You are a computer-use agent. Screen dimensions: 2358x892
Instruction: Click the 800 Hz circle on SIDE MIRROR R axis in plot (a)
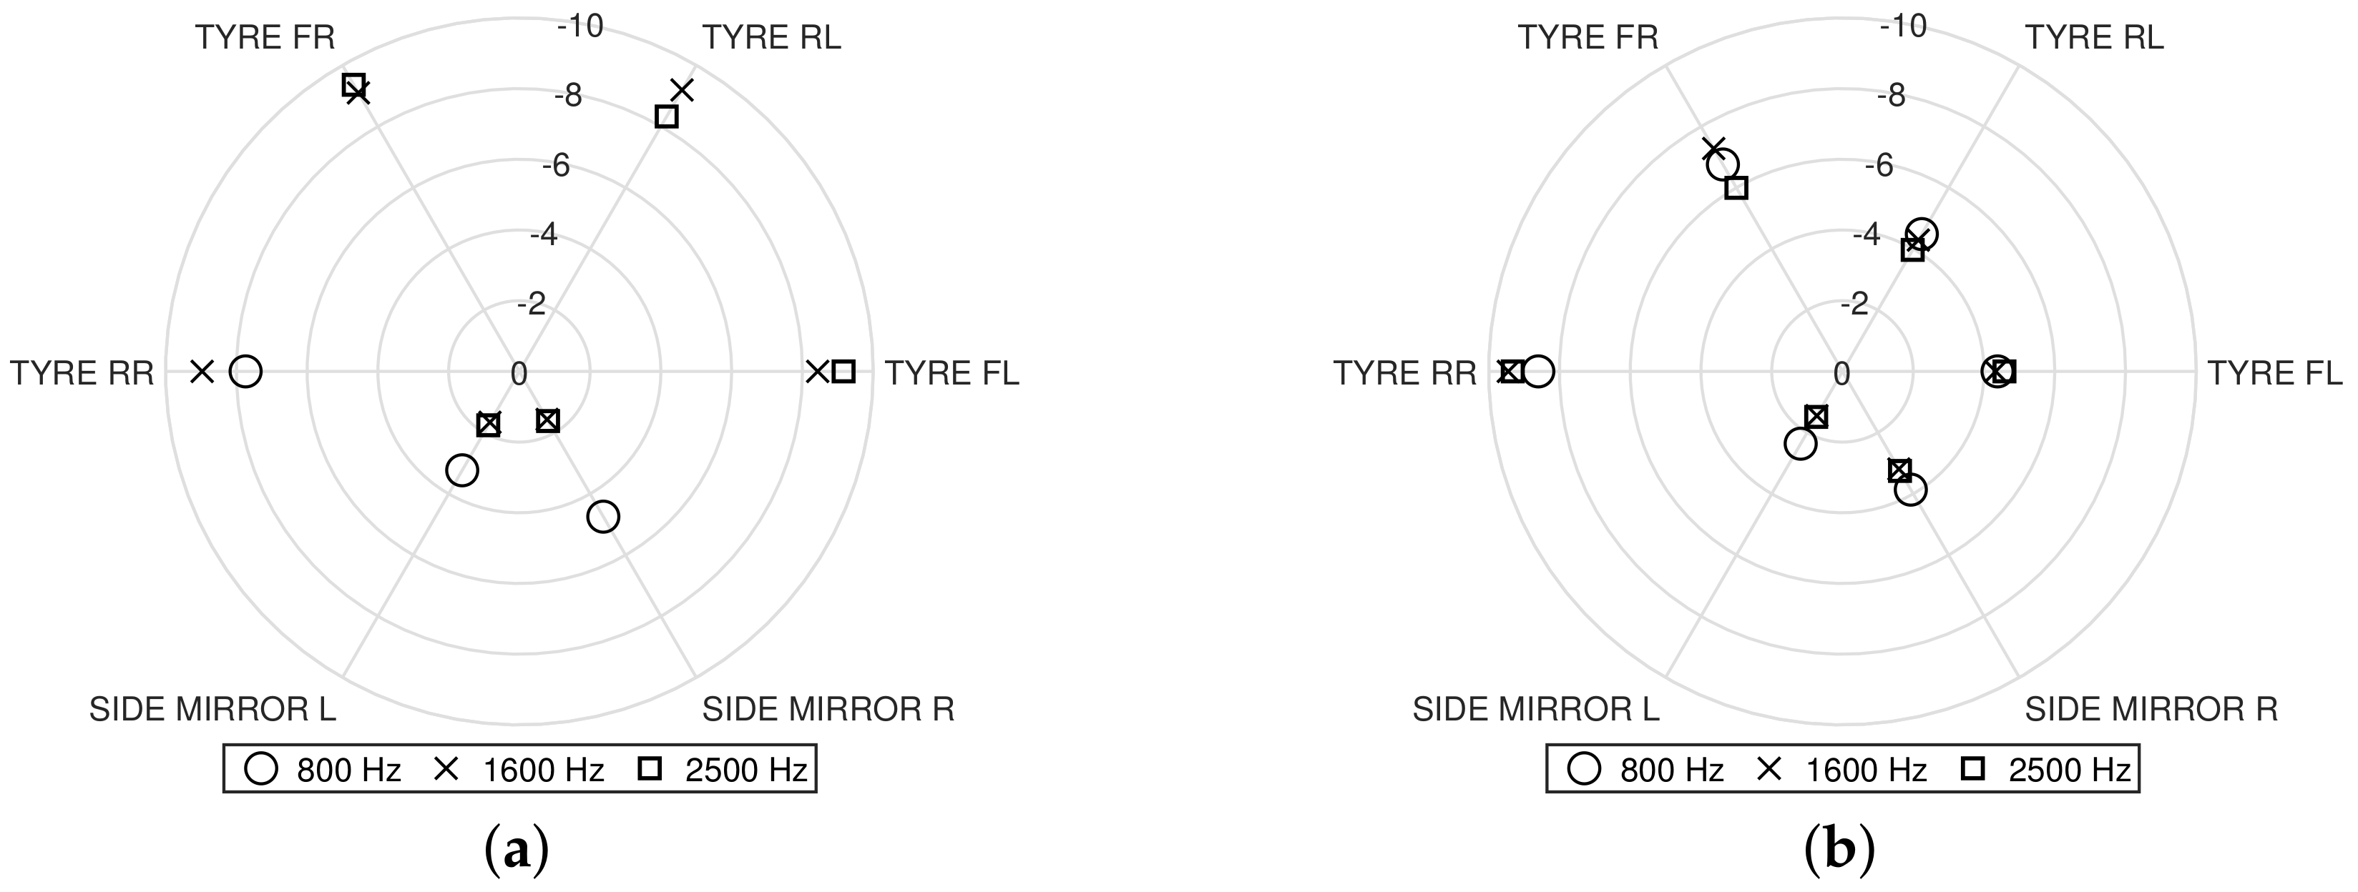(602, 517)
